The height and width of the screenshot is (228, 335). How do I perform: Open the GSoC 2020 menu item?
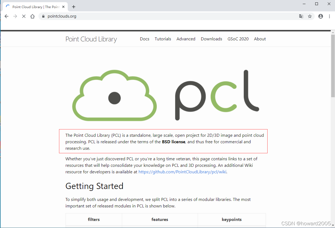[x=238, y=39]
